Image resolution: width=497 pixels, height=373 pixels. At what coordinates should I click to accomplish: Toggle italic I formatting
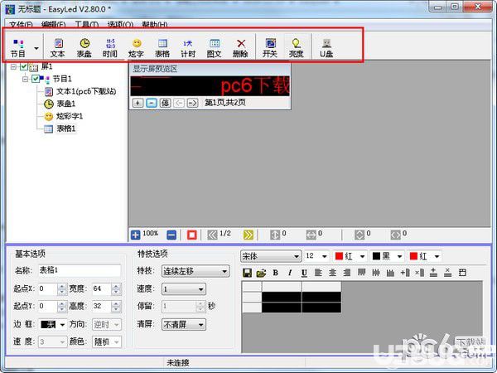[x=290, y=273]
